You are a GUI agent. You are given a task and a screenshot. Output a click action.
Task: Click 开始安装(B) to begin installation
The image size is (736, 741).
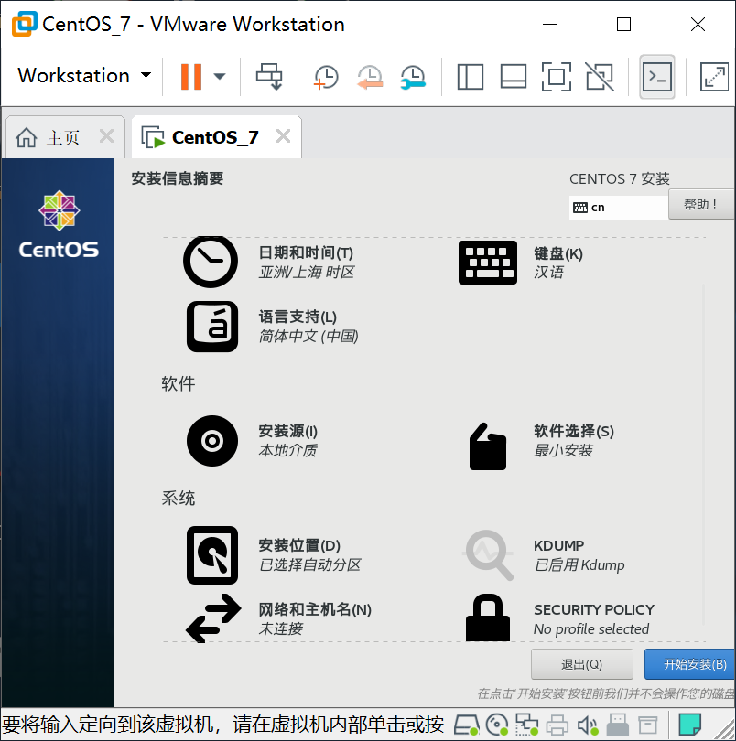pos(689,664)
